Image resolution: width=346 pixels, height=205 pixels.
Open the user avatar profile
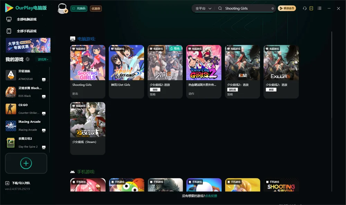62,8
